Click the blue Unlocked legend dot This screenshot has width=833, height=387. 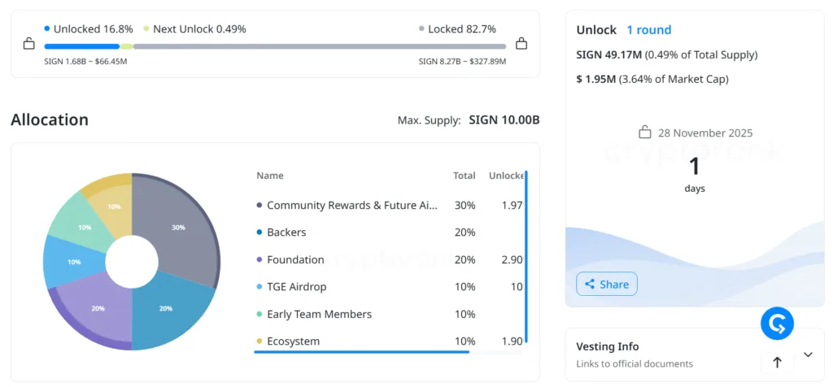coord(47,28)
